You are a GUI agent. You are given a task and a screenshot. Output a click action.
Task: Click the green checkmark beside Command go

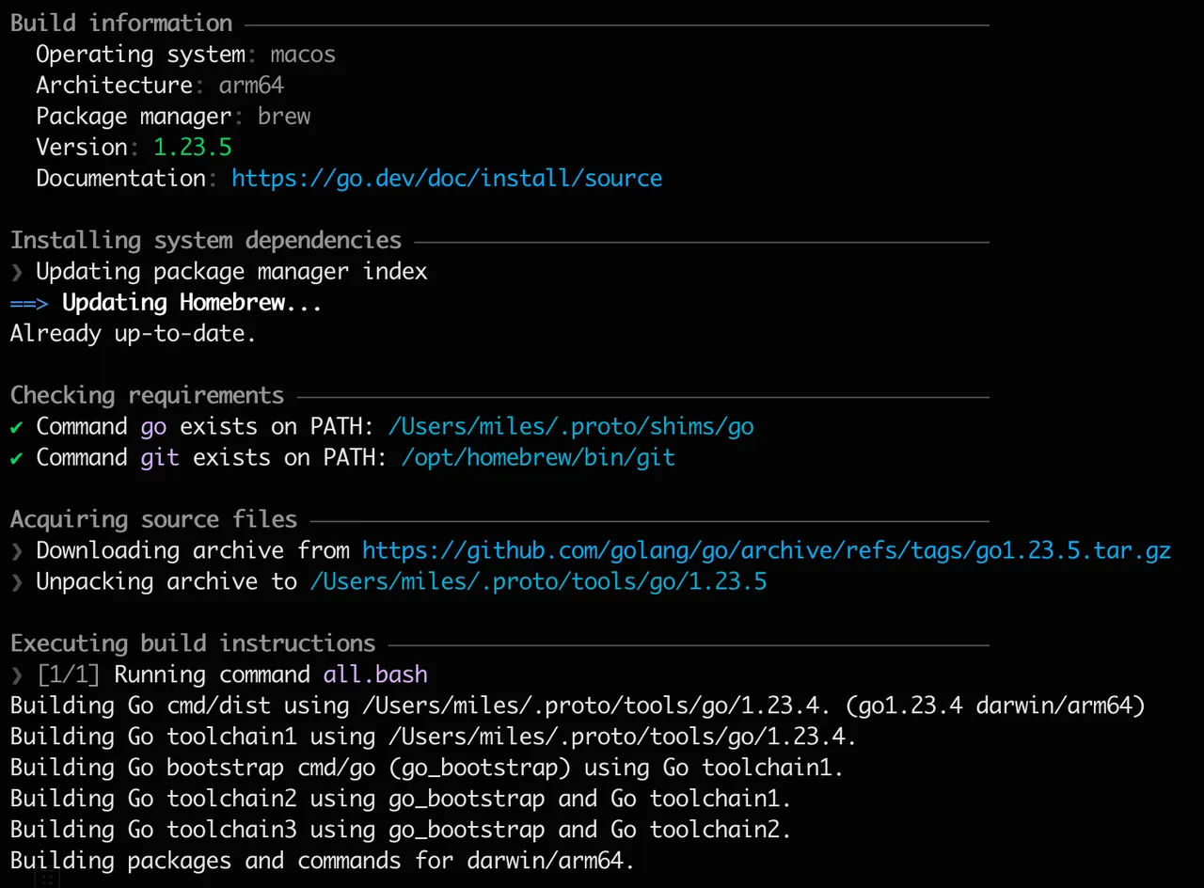click(17, 427)
